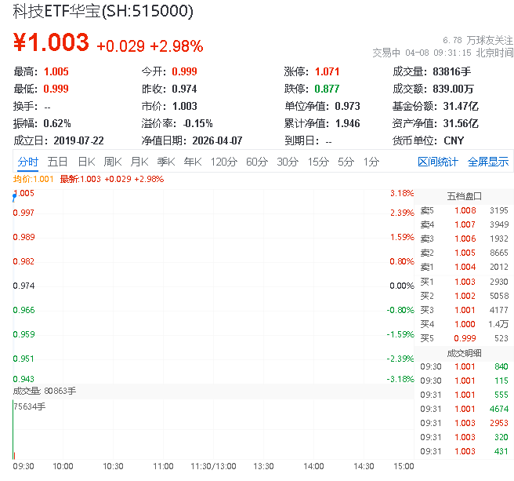This screenshot has width=514, height=481.
Task: Click the current price ¥1.003
Action: coord(51,42)
